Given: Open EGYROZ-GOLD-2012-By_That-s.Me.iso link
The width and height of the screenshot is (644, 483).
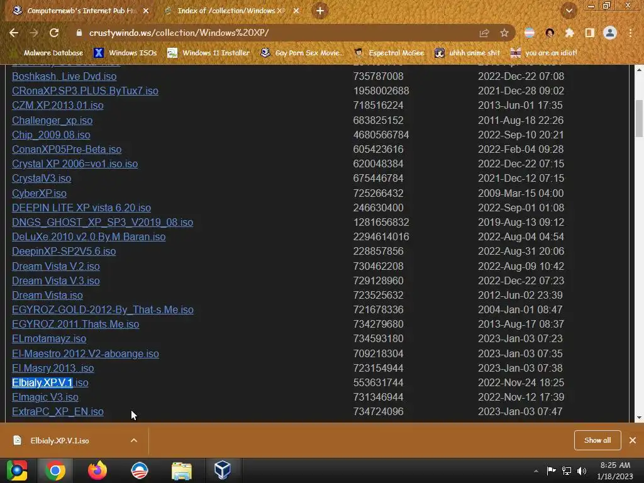Looking at the screenshot, I should (x=103, y=309).
